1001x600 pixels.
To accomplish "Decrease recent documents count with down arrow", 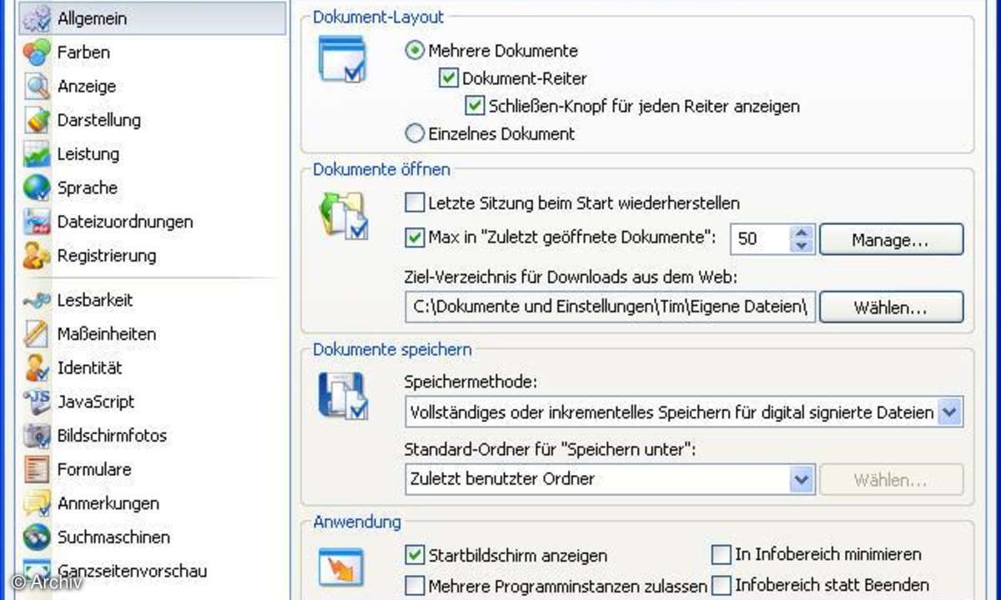I will [x=802, y=245].
